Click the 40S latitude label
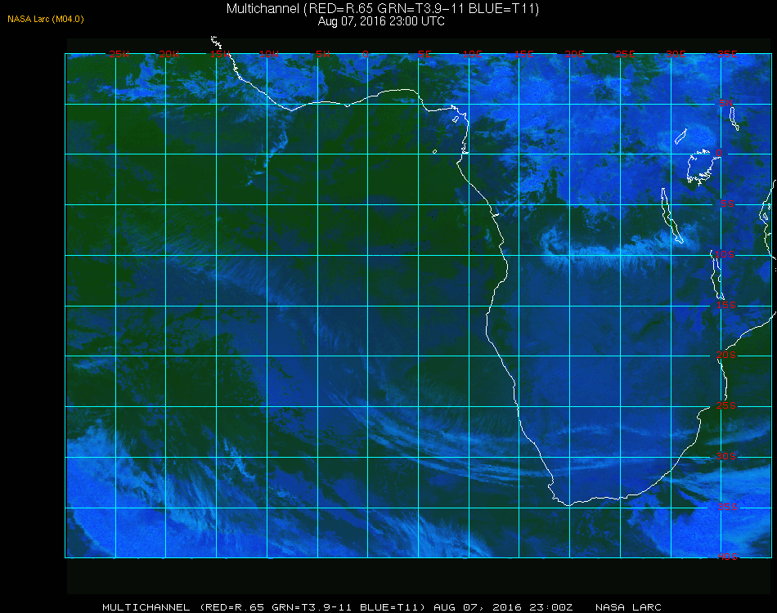777x613 pixels. (727, 557)
